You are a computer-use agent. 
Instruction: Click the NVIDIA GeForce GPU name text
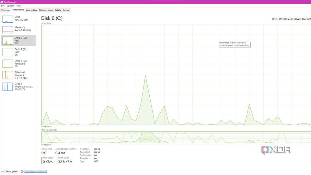24,87
